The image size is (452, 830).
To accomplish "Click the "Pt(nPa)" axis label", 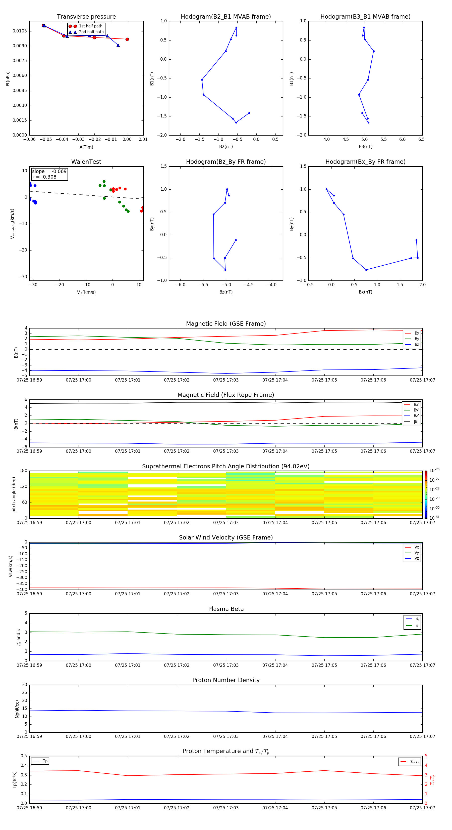I will point(8,79).
